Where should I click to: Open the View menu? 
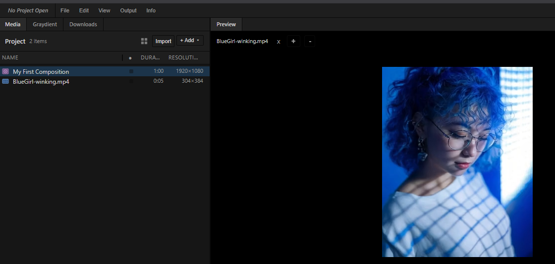click(x=105, y=10)
